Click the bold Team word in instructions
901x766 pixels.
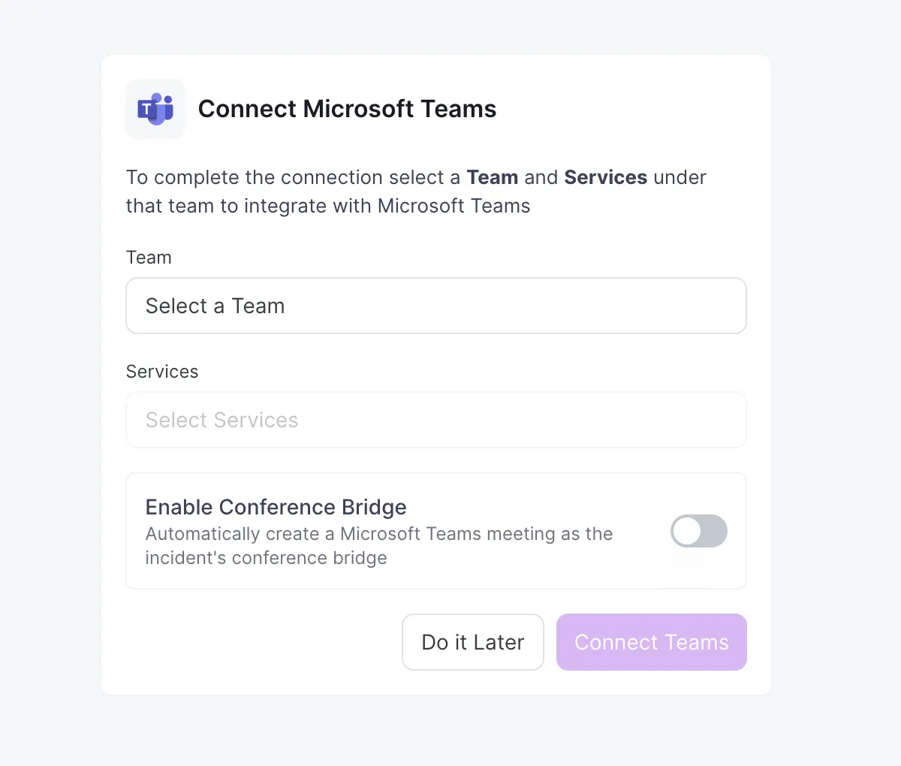[x=493, y=177]
